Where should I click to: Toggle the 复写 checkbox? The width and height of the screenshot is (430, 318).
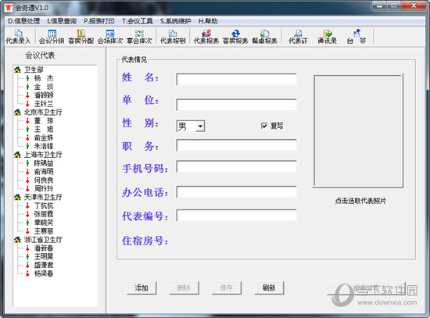(263, 126)
